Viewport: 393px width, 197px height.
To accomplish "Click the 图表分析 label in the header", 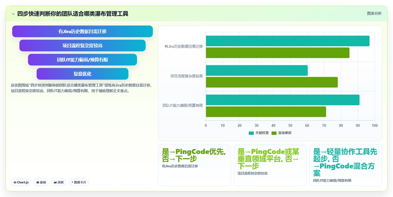I will 374,13.
